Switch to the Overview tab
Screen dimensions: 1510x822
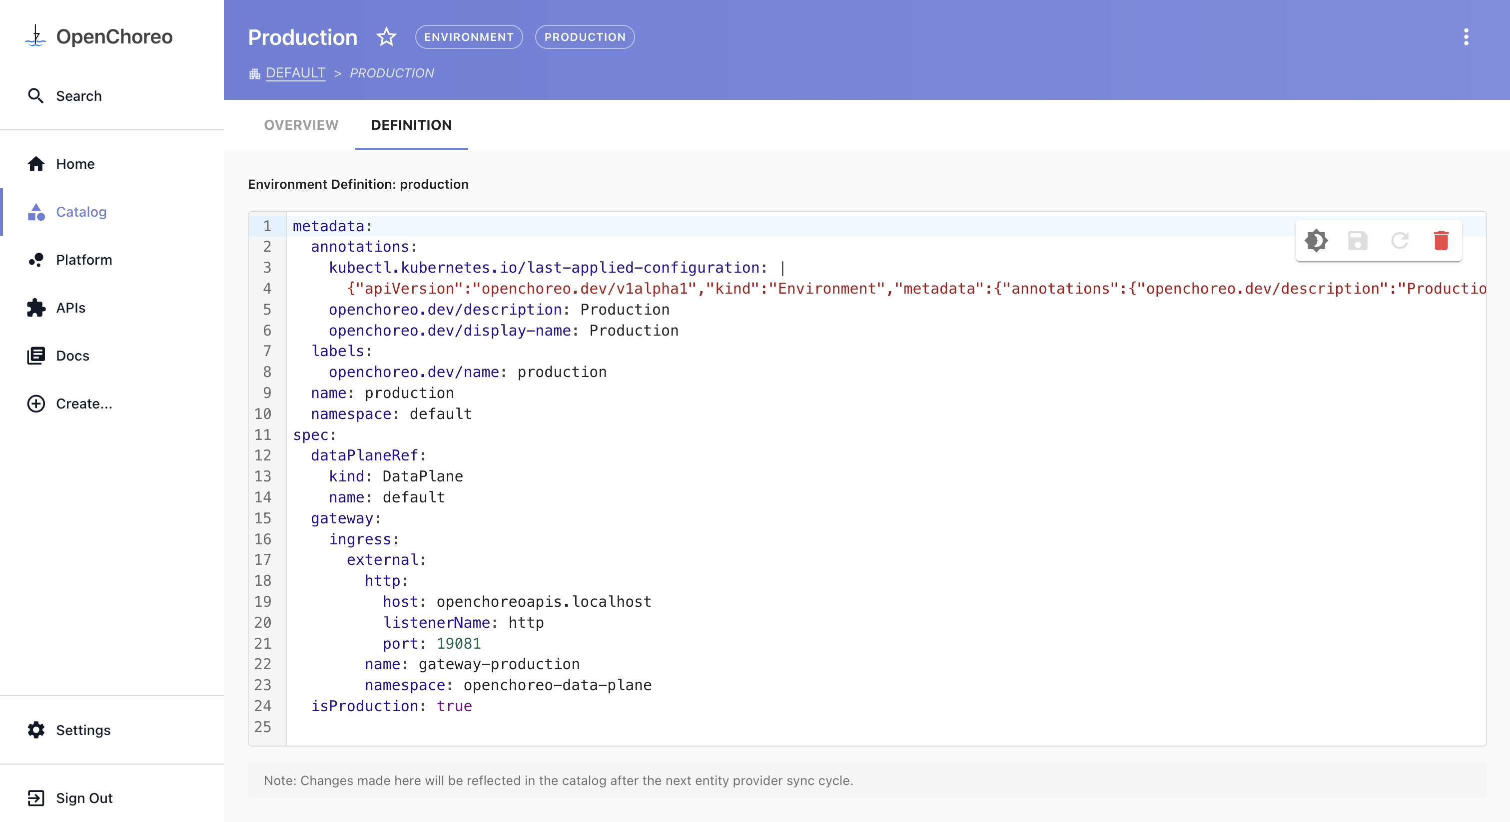pyautogui.click(x=301, y=125)
